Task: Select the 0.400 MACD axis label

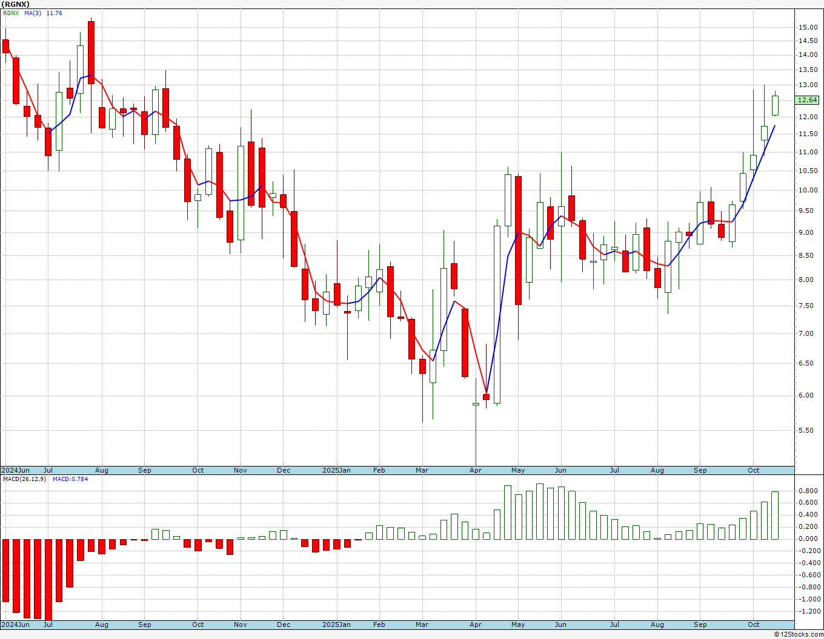Action: click(809, 515)
